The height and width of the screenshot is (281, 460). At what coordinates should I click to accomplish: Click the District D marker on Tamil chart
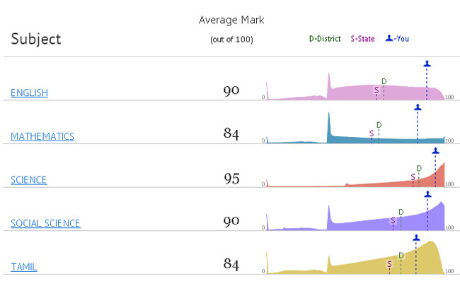401,256
